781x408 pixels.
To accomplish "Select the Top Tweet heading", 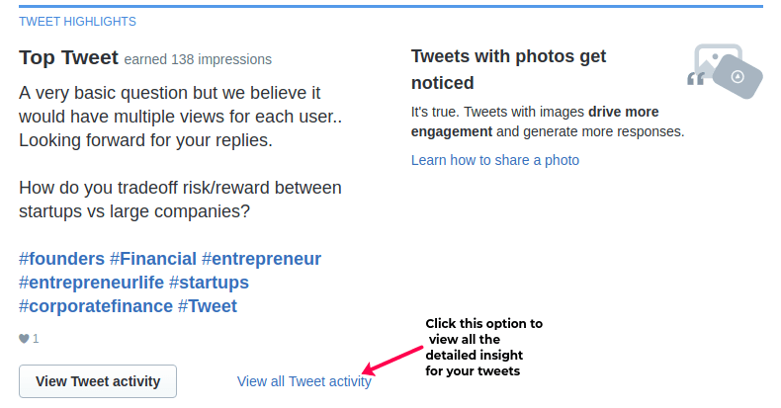I will (69, 57).
